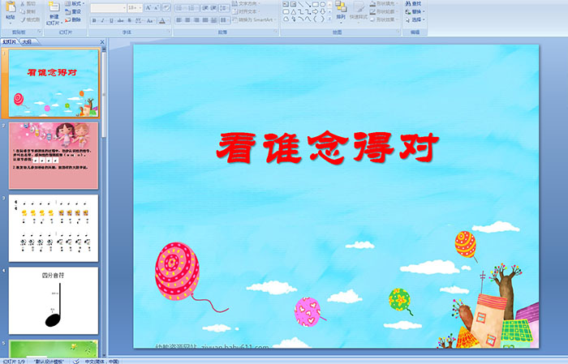Toggle Bold formatting
The image size is (568, 364).
(94, 20)
